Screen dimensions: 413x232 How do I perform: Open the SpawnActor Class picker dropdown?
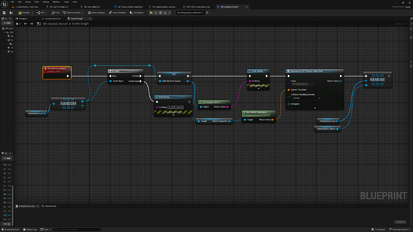300,84
